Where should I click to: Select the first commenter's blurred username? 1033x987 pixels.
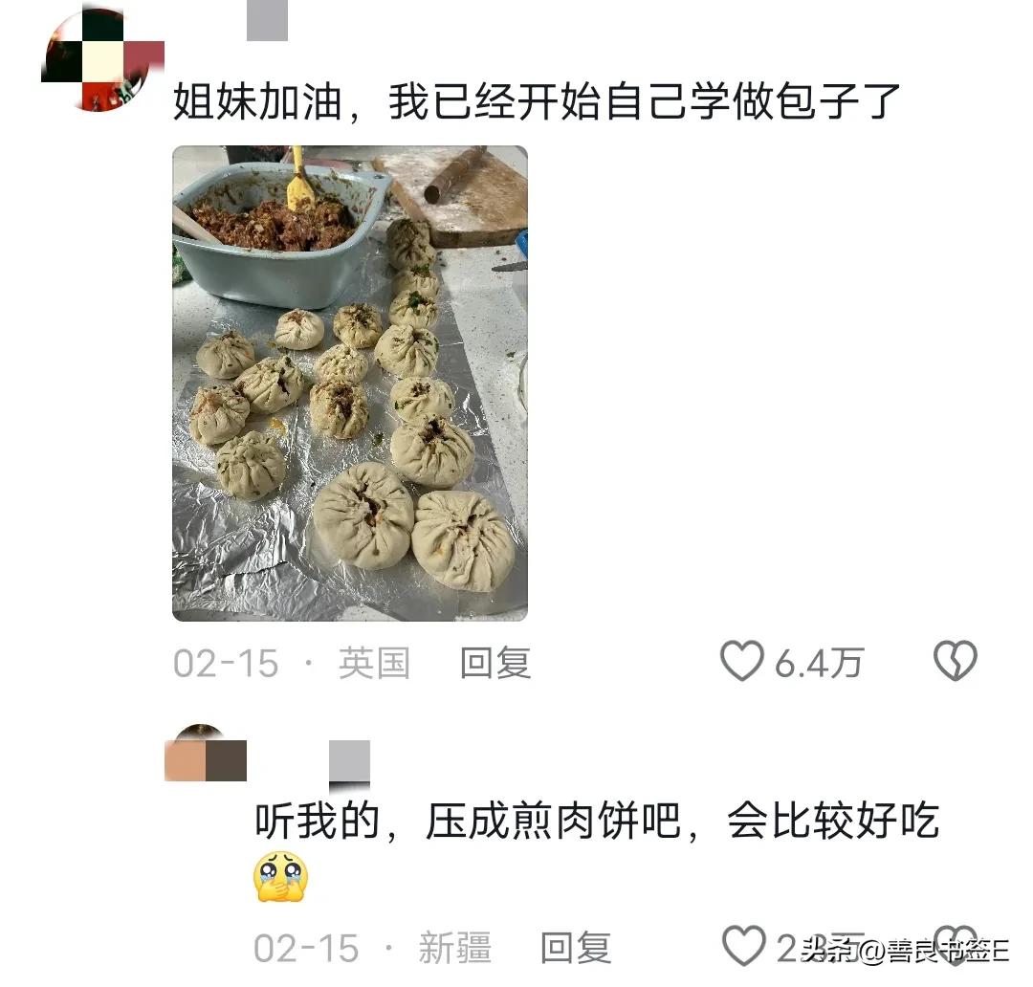[268, 20]
